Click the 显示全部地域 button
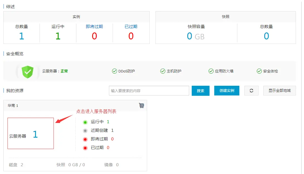 [x=279, y=90]
